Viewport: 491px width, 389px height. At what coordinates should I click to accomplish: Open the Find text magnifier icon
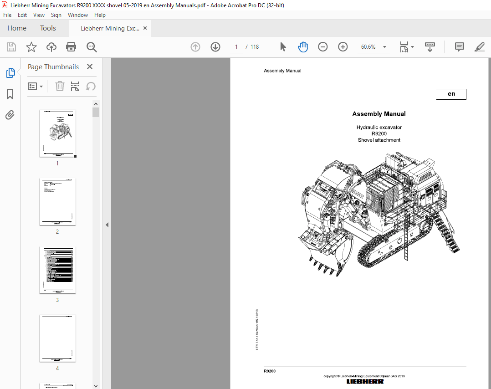click(x=92, y=47)
